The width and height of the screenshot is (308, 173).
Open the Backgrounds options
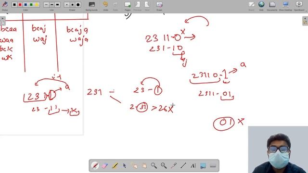coord(91,6)
